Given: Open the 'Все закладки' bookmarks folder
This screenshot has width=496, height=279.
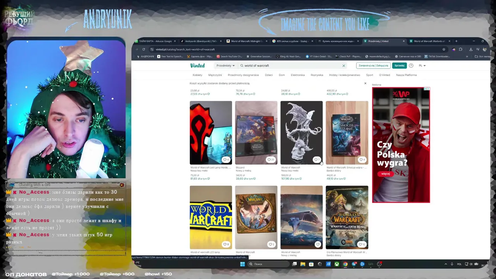Looking at the screenshot, I should pyautogui.click(x=482, y=57).
